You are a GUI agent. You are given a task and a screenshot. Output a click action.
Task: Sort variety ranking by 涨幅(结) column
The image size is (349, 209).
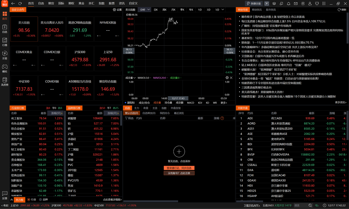coord(112,113)
